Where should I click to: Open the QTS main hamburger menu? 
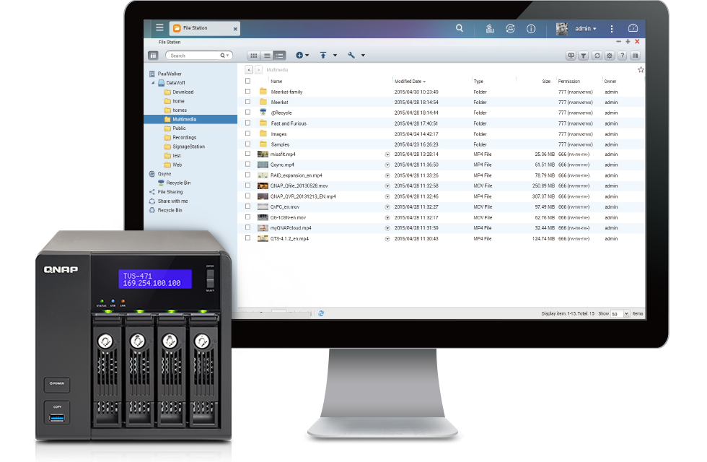click(x=159, y=27)
